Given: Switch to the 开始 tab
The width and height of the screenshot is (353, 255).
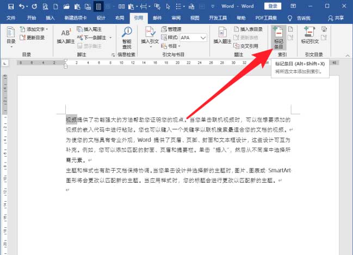Looking at the screenshot, I should point(32,18).
